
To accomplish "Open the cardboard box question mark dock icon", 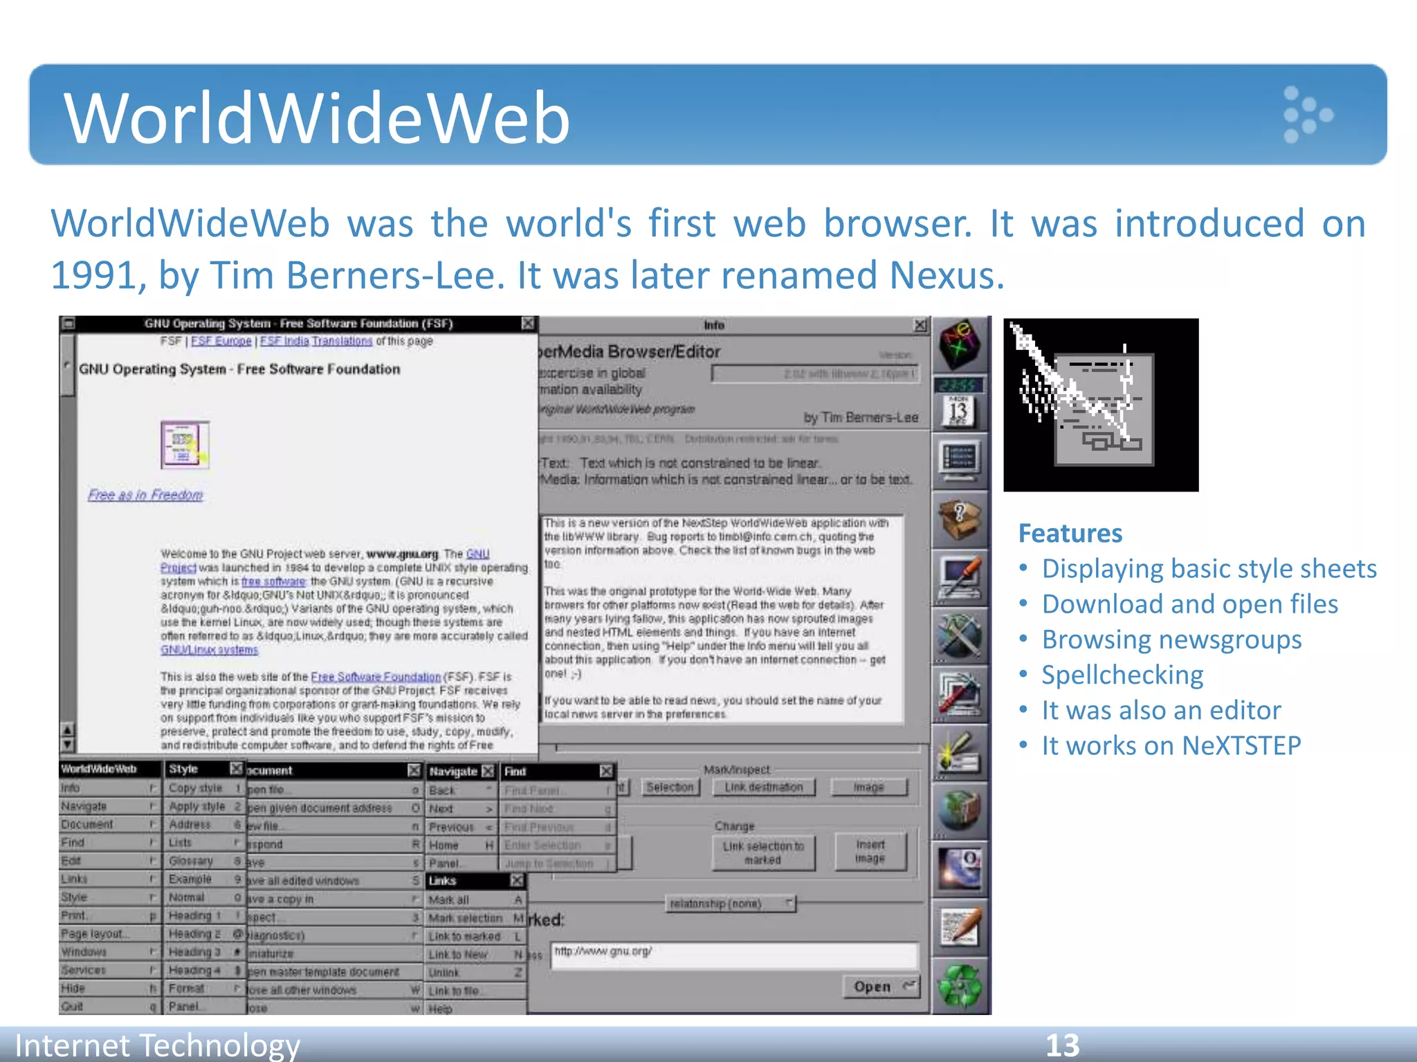I will pos(960,519).
